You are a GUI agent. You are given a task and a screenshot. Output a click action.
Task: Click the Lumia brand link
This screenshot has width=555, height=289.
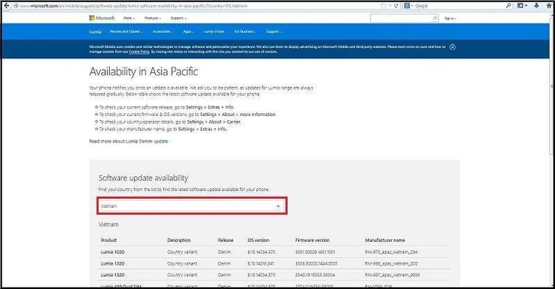[x=95, y=31]
